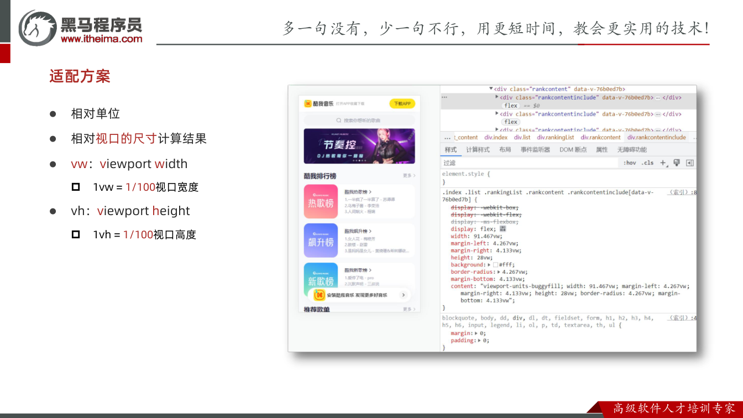Toggle the element state :hov button
Image resolution: width=743 pixels, height=418 pixels.
[x=630, y=163]
